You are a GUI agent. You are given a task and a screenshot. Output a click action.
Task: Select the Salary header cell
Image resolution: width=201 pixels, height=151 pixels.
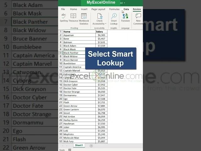101,31
